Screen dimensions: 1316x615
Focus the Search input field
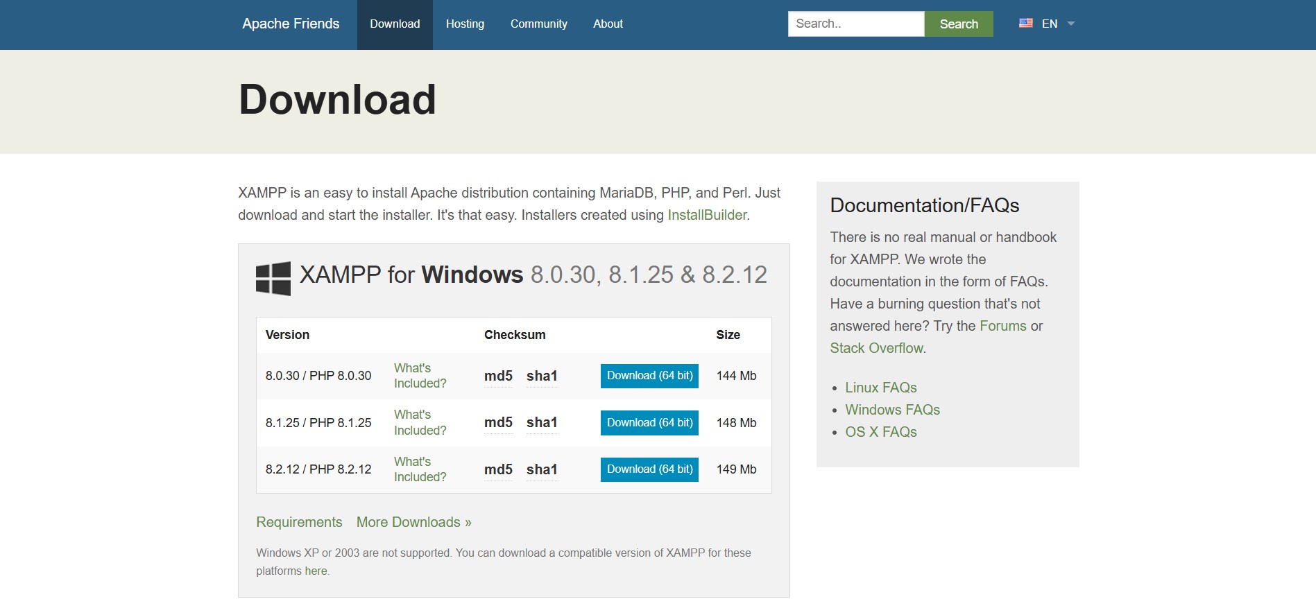(855, 24)
